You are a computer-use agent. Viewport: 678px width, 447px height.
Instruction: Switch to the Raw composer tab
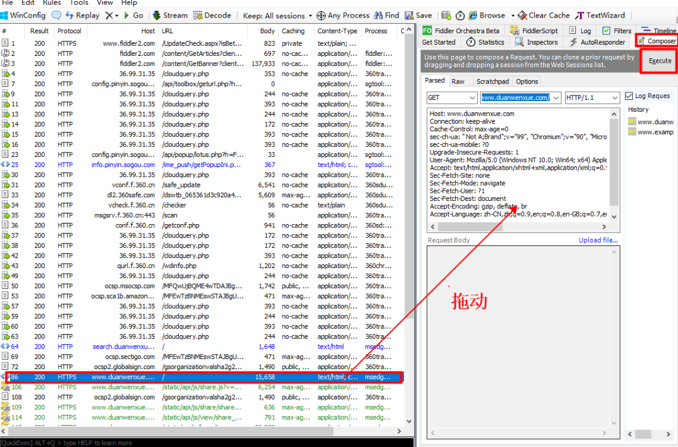pos(458,81)
